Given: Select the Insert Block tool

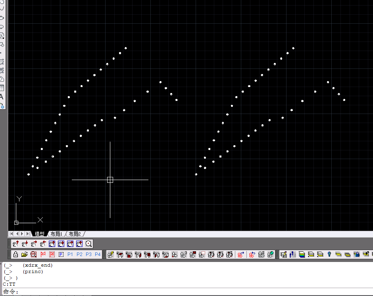Looking at the screenshot, I should click(x=2, y=36).
